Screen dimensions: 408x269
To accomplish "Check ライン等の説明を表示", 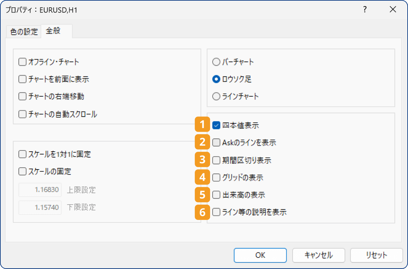I will (216, 212).
